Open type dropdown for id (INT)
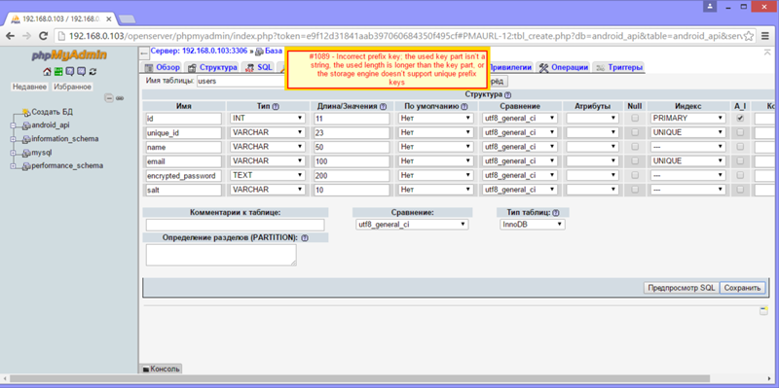The width and height of the screenshot is (779, 388). [x=268, y=118]
